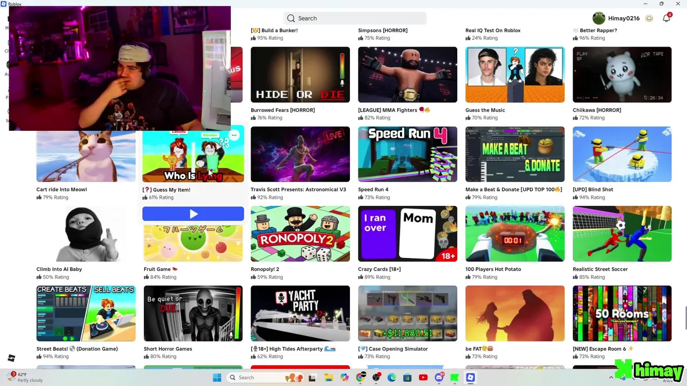
Task: Launch Google Chrome from the taskbar
Action: click(x=360, y=377)
